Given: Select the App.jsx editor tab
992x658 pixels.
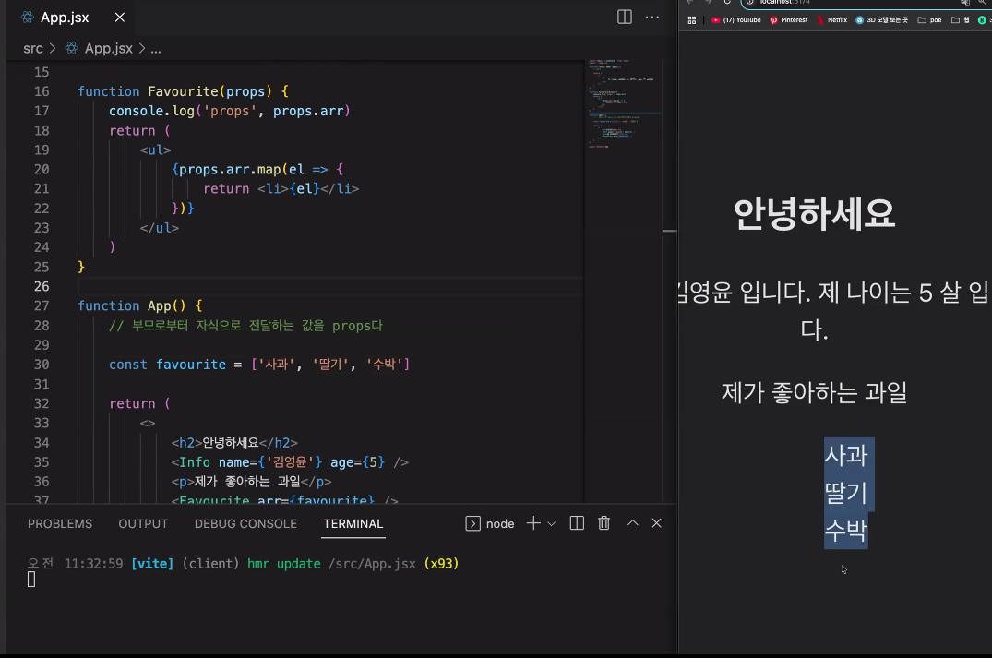Looking at the screenshot, I should [65, 18].
